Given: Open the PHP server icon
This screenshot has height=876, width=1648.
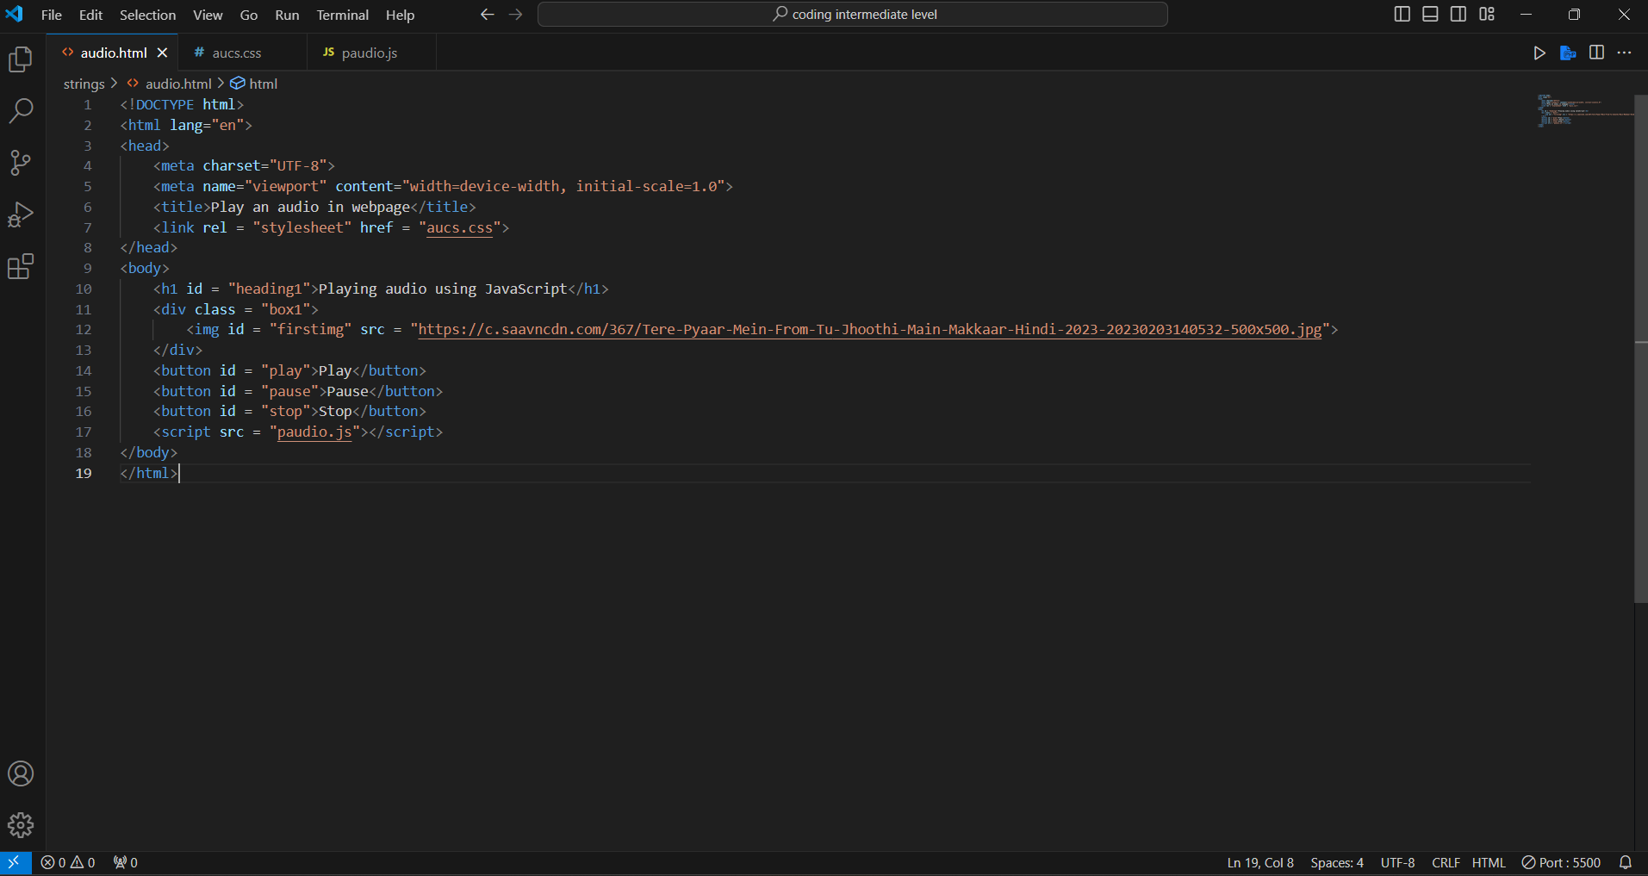Looking at the screenshot, I should tap(1568, 53).
